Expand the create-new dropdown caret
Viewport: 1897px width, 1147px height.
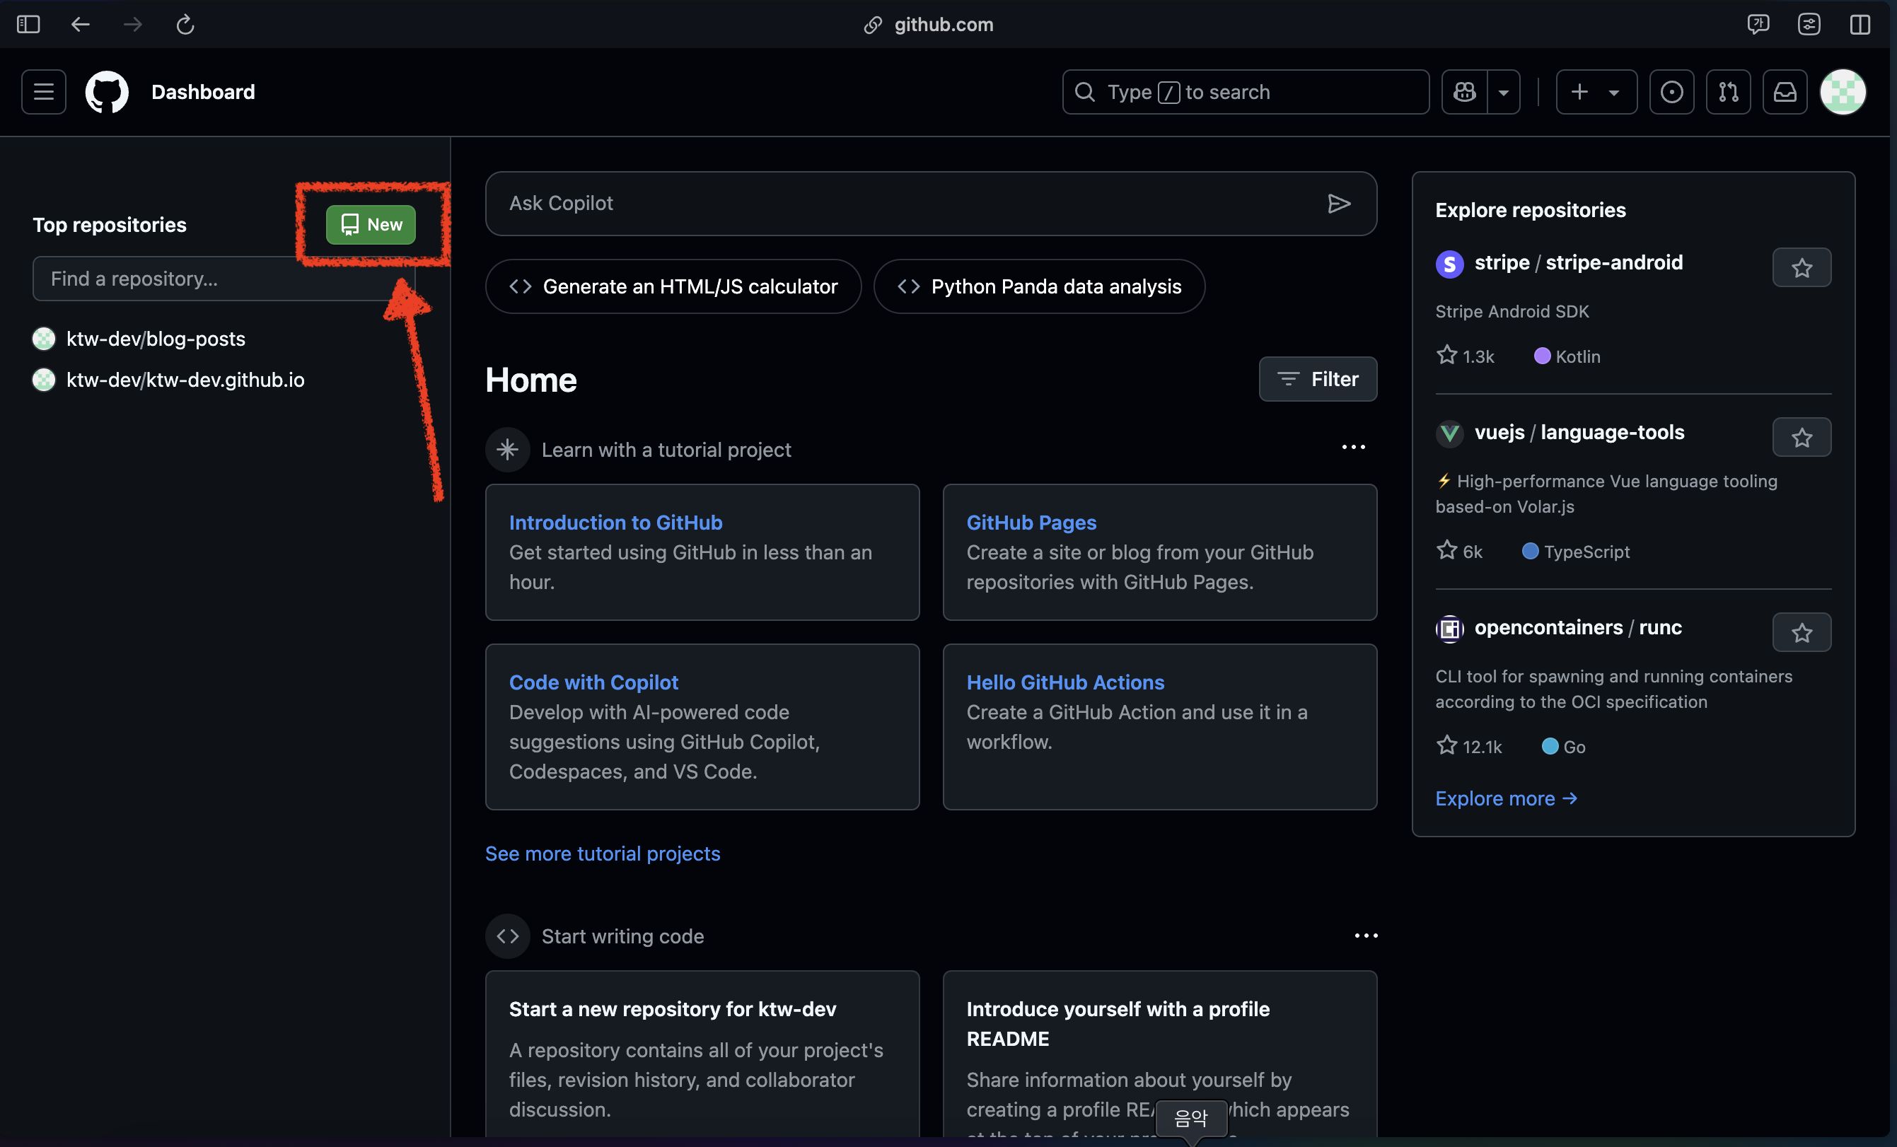click(x=1613, y=93)
